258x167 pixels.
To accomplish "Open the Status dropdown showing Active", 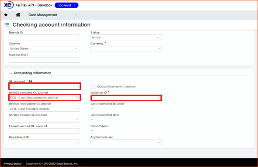I will (x=126, y=37).
